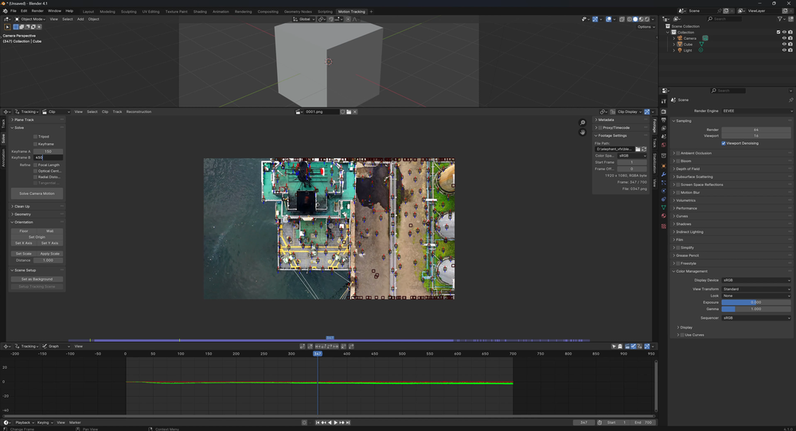Hide the Cube using its eye icon
Viewport: 796px width, 431px height.
pos(784,44)
